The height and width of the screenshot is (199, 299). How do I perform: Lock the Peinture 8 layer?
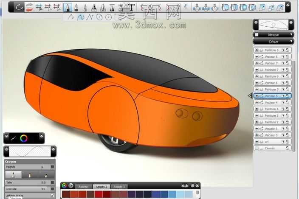(x=287, y=50)
